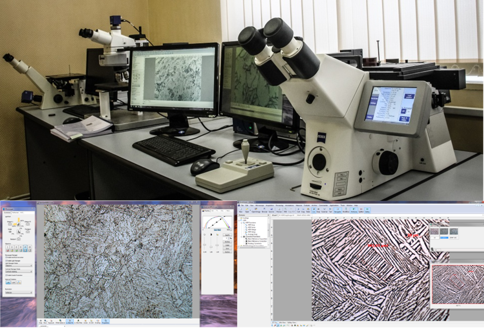Open the Measure menu
Screen dimensions: 484x328
[x=299, y=206]
